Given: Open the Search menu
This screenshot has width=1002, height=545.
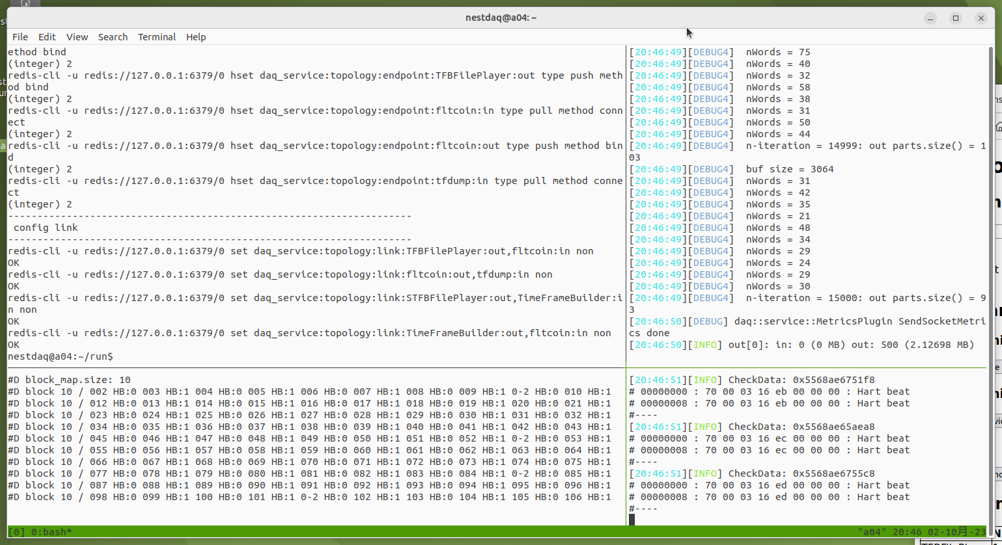Looking at the screenshot, I should (x=113, y=37).
